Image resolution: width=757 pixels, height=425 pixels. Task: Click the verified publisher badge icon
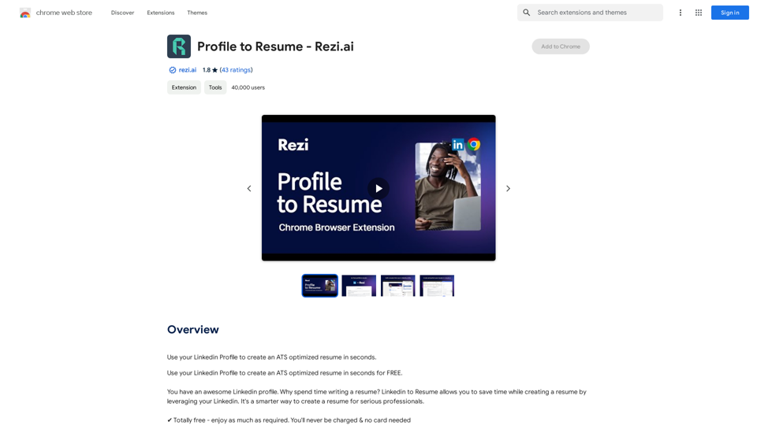pos(173,70)
